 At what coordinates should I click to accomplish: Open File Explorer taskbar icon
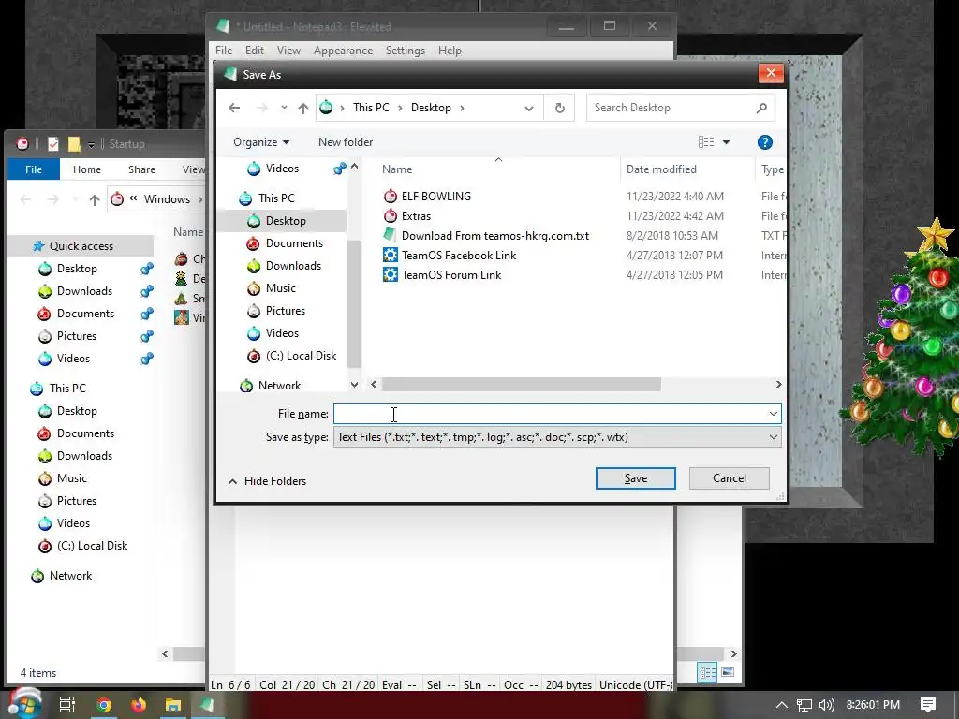[x=173, y=705]
